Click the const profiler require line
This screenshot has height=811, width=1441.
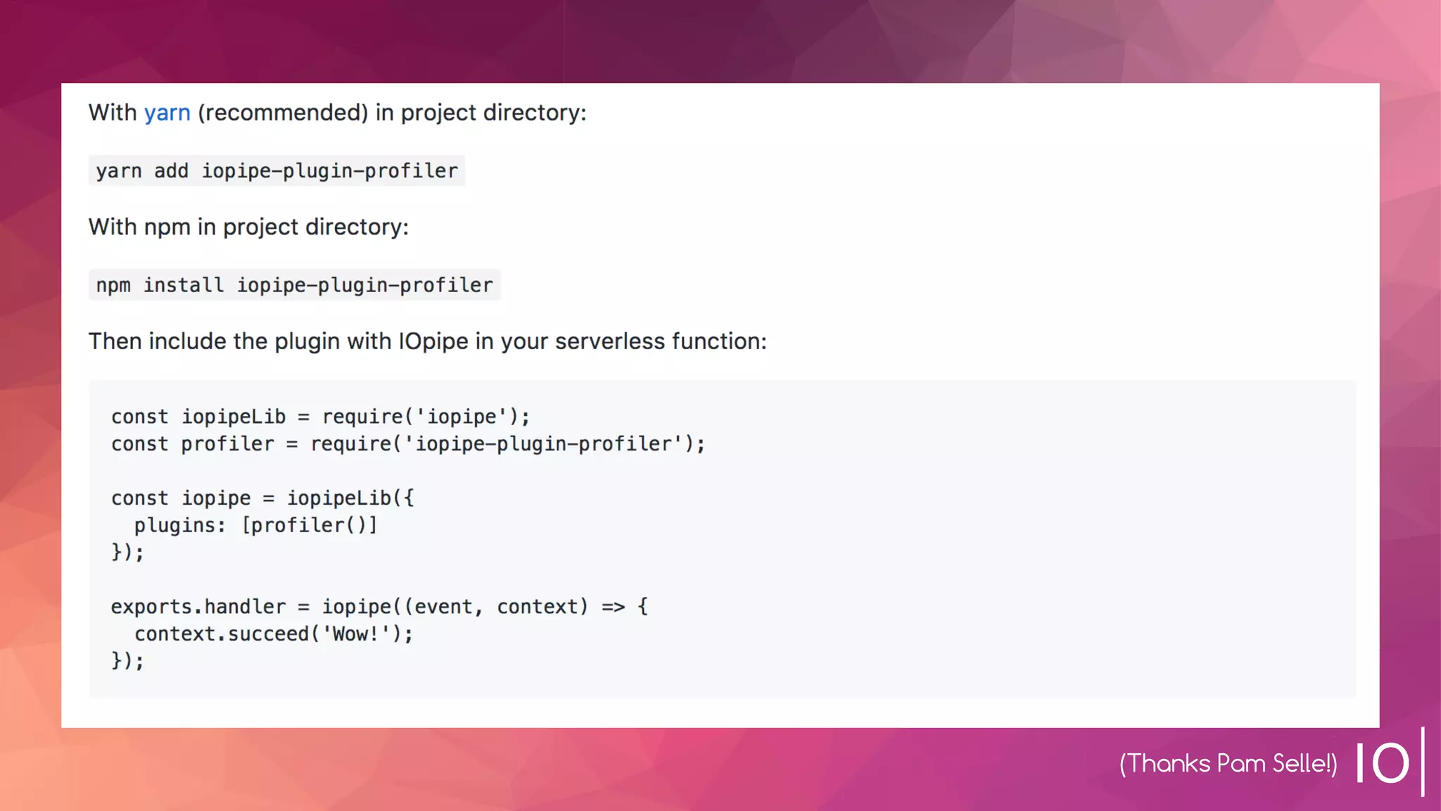point(408,444)
